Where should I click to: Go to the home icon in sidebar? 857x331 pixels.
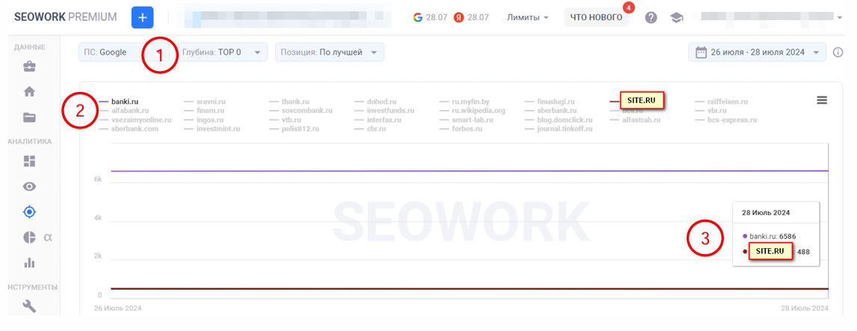tap(30, 92)
